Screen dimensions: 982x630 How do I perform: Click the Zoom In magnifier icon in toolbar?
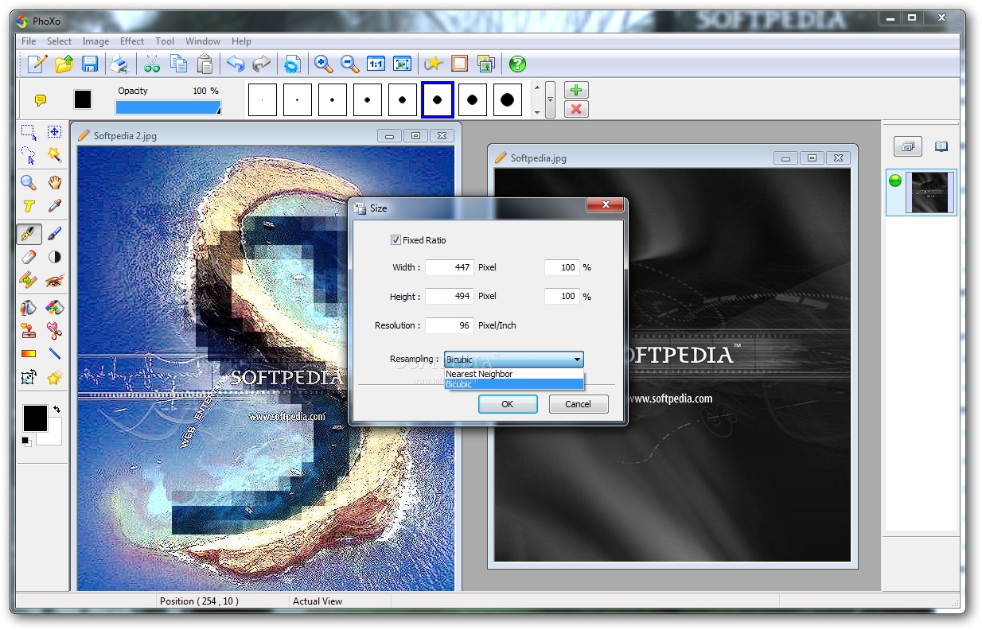[323, 64]
